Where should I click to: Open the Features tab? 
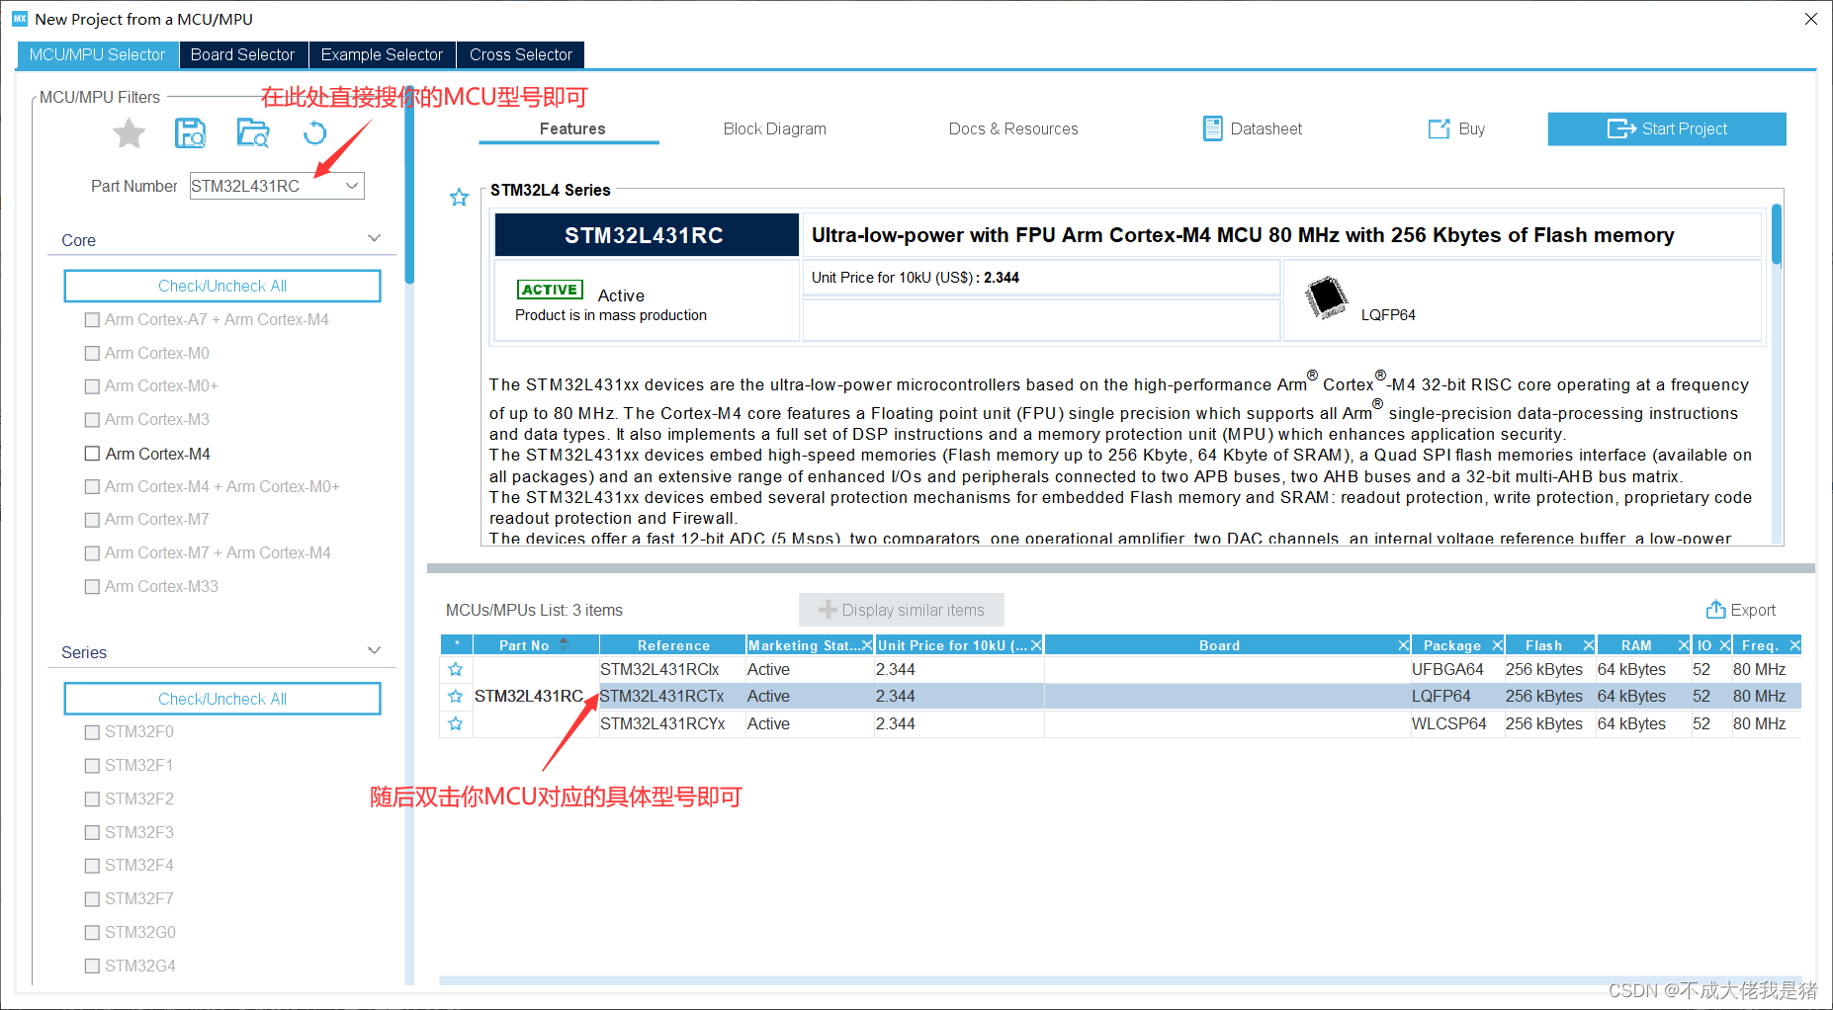click(x=571, y=128)
